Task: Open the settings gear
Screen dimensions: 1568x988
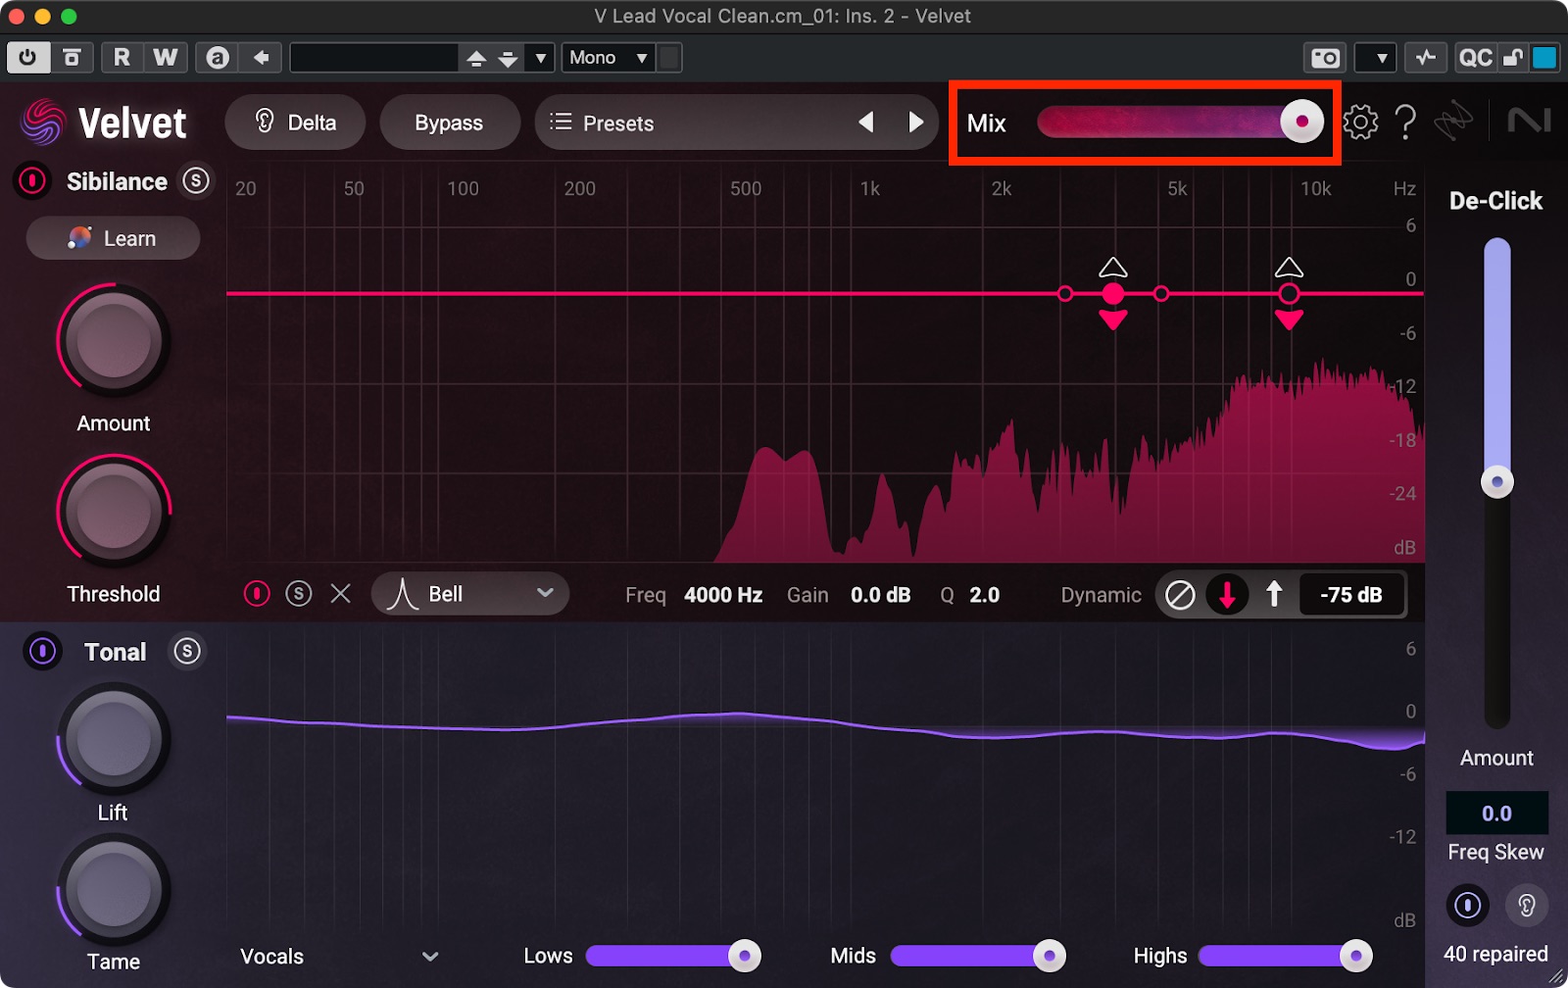Action: (1359, 122)
